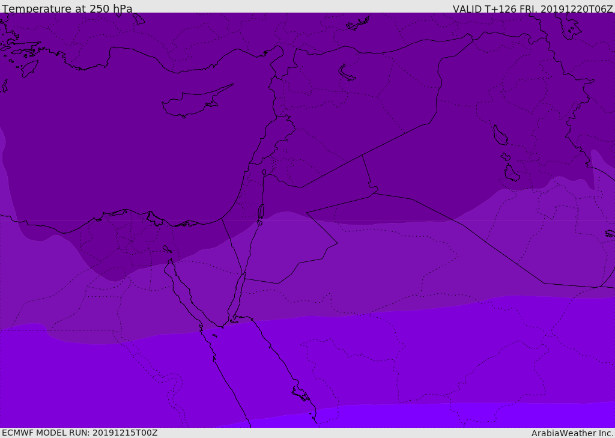Click the VALID T+126 forecast time label

533,9
